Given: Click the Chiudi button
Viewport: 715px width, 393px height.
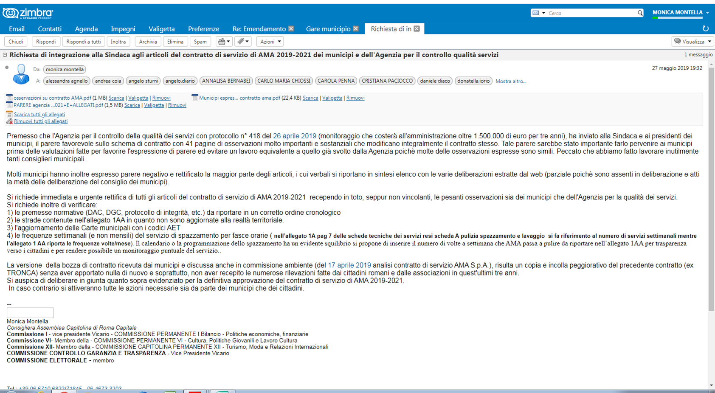Looking at the screenshot, I should (x=16, y=42).
